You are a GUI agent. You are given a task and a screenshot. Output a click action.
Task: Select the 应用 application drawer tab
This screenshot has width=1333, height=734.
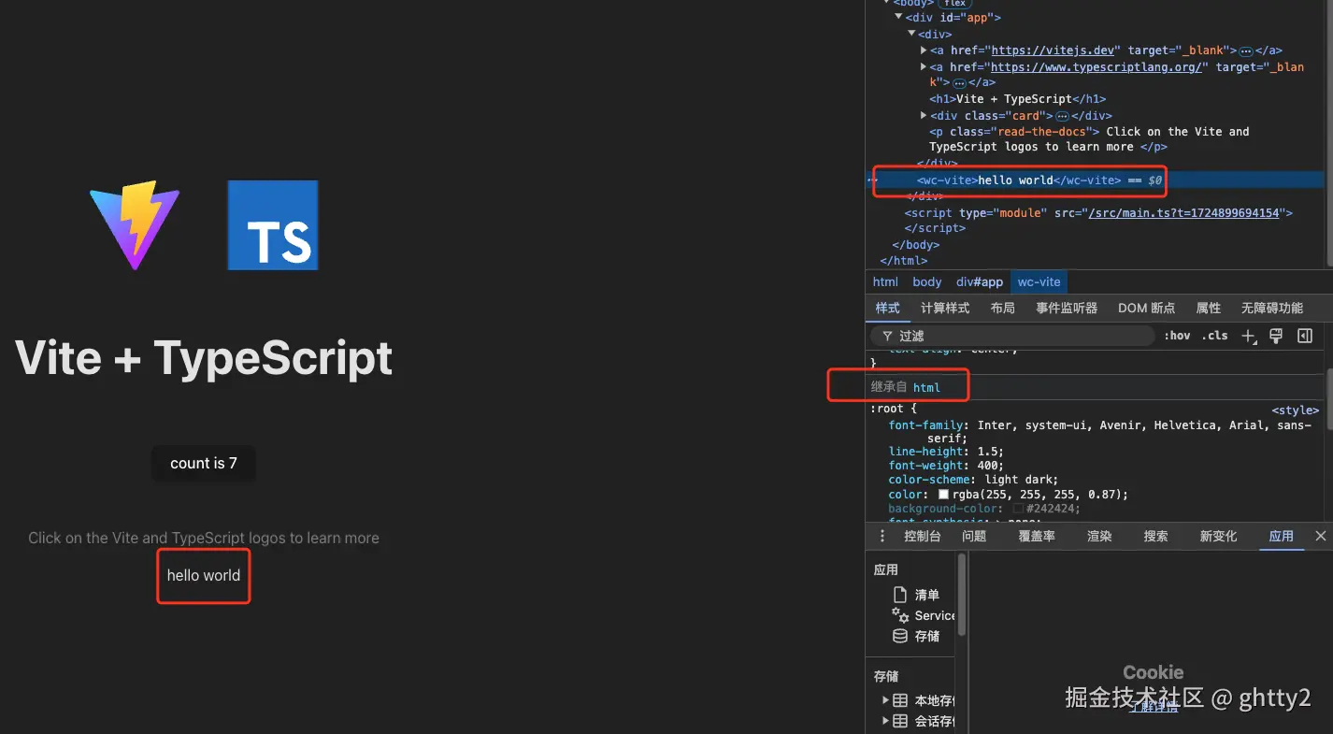click(1281, 536)
